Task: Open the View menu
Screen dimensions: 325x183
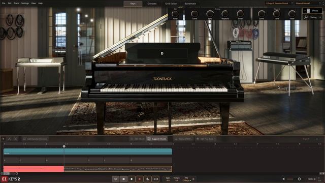Action: pos(34,4)
